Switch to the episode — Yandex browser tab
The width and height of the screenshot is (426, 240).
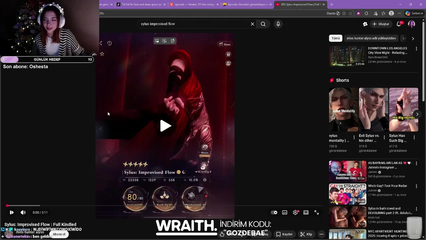tap(194, 4)
